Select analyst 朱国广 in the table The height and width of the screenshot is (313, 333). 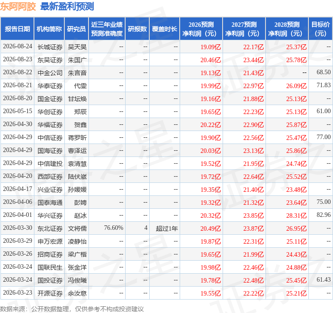[77, 60]
